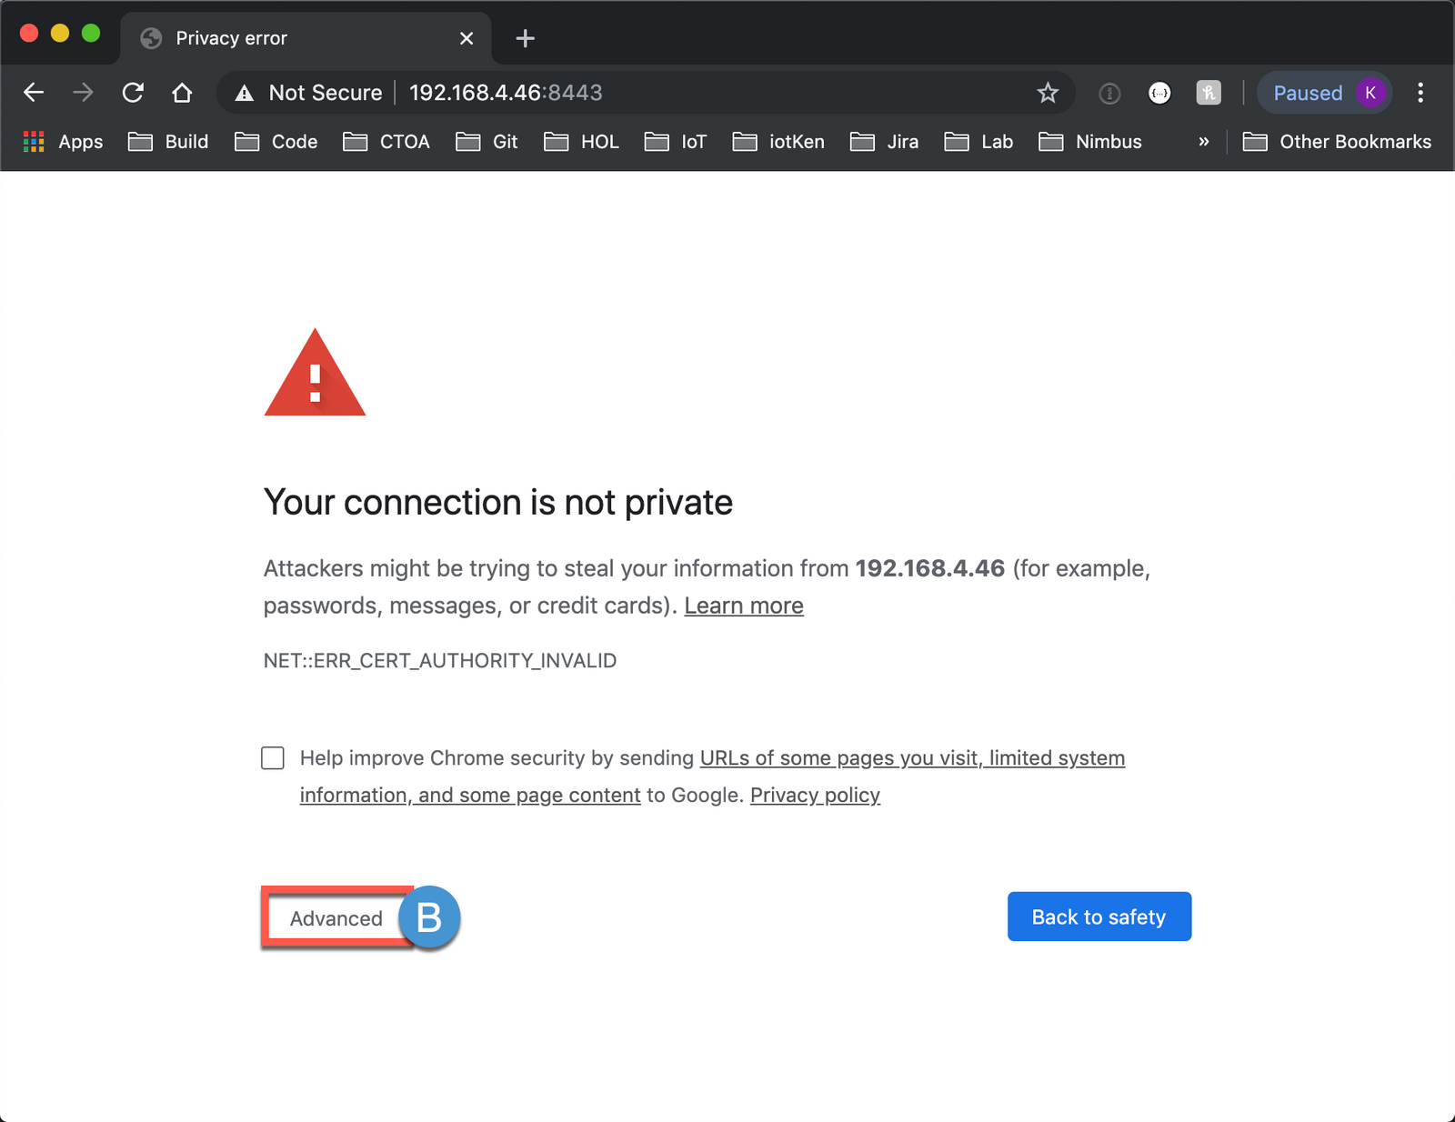Open the Nimbus bookmark folder

point(1090,142)
